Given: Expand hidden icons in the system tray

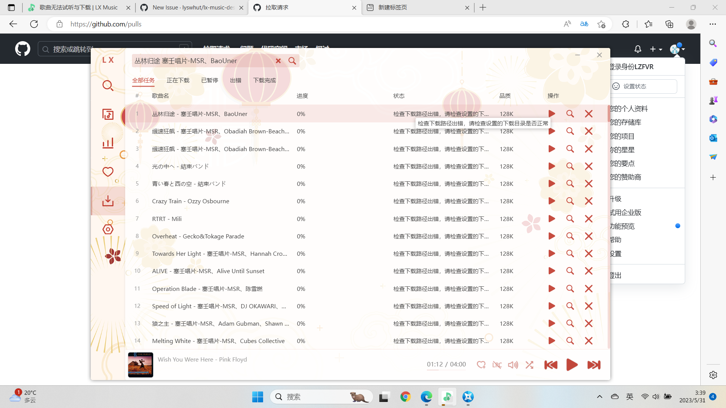Looking at the screenshot, I should [600, 397].
